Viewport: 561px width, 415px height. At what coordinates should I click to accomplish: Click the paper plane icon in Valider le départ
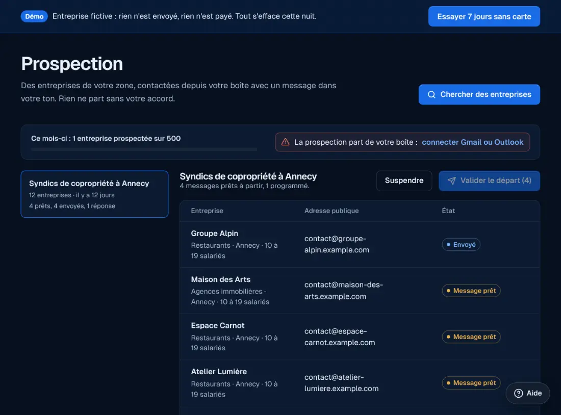tap(451, 180)
